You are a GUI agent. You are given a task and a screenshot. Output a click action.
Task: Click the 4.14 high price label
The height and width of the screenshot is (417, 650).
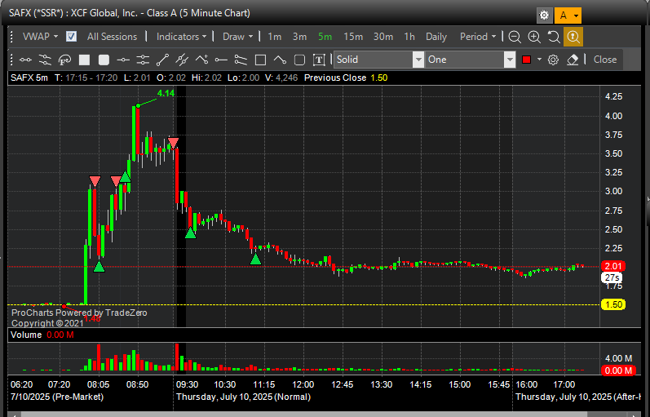[166, 93]
